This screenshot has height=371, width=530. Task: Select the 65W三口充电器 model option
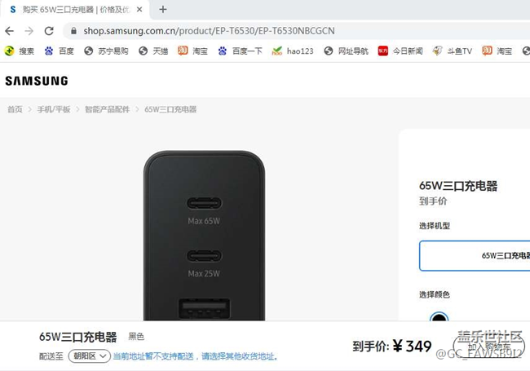[x=475, y=256]
